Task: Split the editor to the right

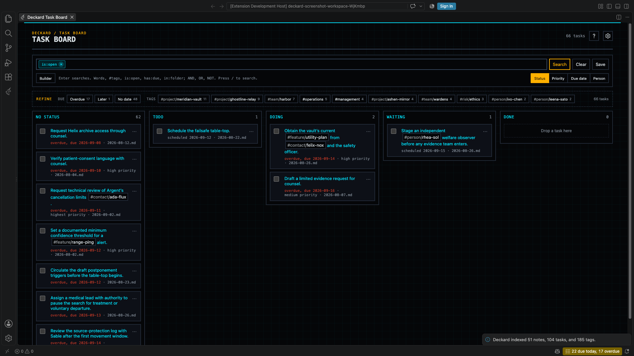Action: coord(619,17)
